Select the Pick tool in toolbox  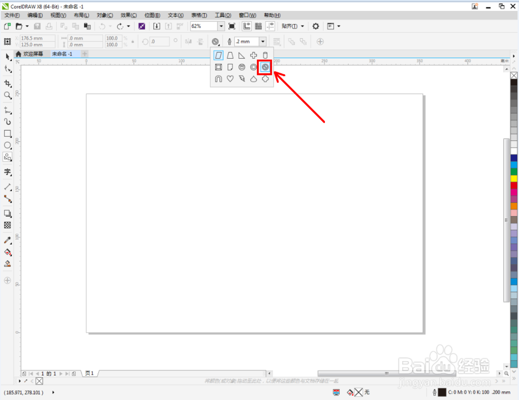[8, 57]
